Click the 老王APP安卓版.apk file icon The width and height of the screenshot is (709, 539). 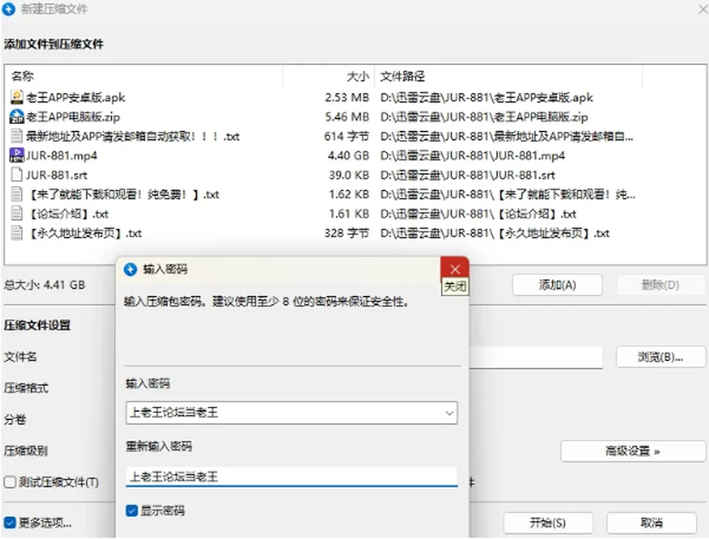17,97
